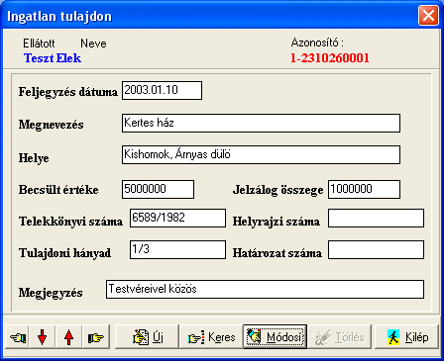Focus the Megjegyzés field with Testvéreivel közös

[265, 289]
